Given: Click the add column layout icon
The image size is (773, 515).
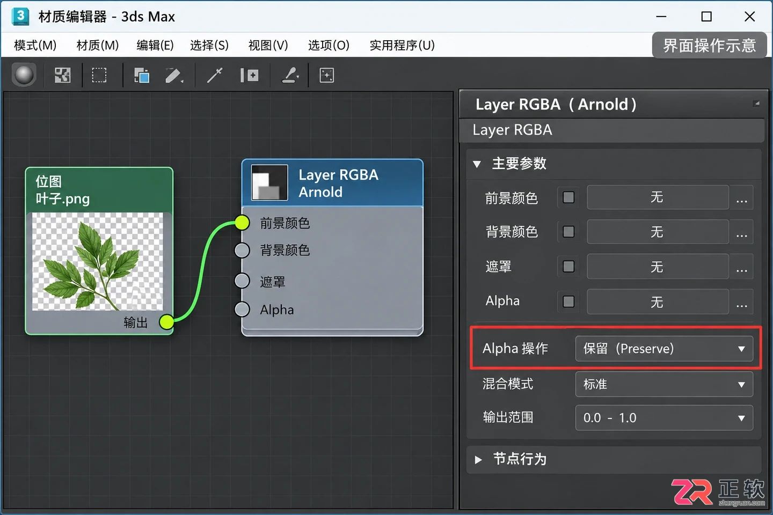Looking at the screenshot, I should [x=249, y=75].
